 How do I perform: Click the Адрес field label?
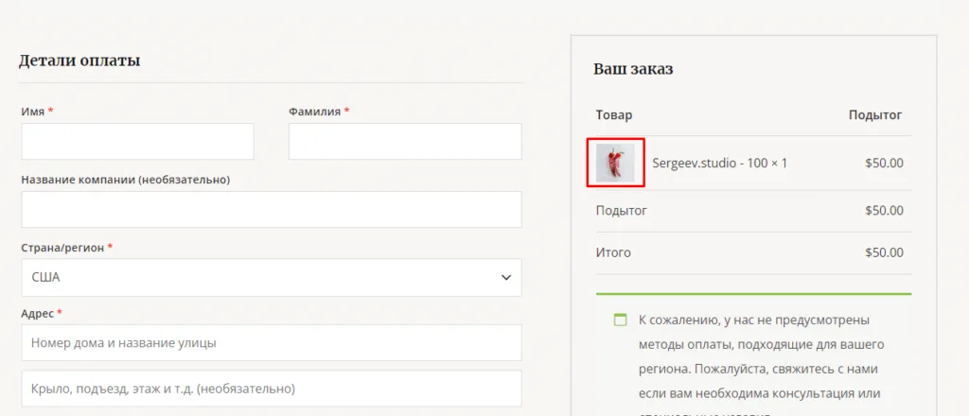(x=42, y=314)
